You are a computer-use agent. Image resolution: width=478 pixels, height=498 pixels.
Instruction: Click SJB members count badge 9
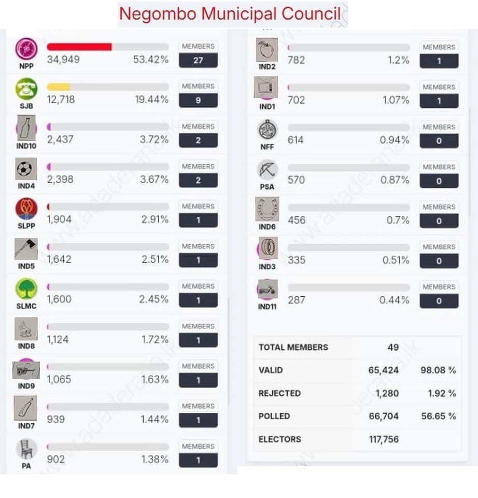click(199, 100)
